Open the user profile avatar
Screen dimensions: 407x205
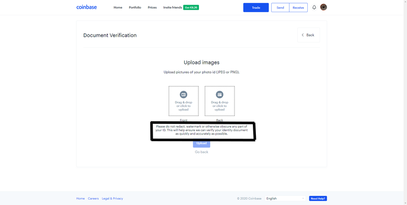pyautogui.click(x=324, y=7)
